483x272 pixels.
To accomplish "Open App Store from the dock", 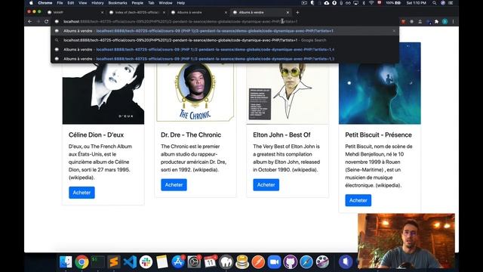I will pyautogui.click(x=178, y=262).
